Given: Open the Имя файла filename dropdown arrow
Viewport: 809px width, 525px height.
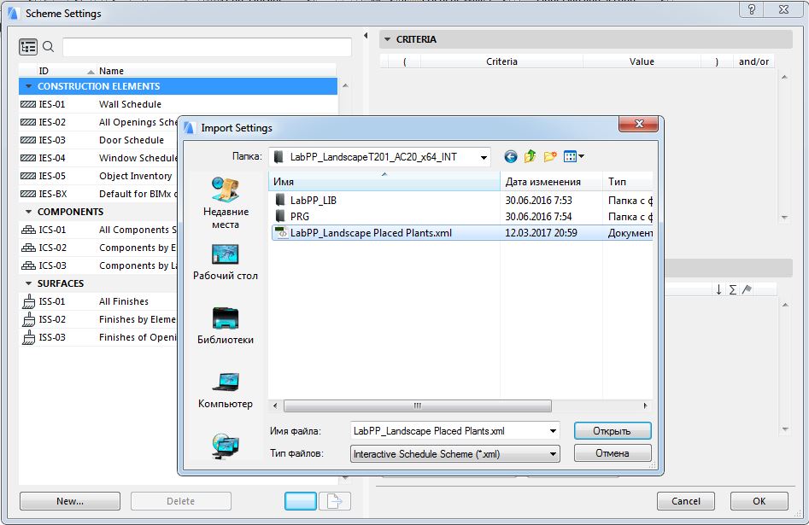Looking at the screenshot, I should pyautogui.click(x=553, y=431).
